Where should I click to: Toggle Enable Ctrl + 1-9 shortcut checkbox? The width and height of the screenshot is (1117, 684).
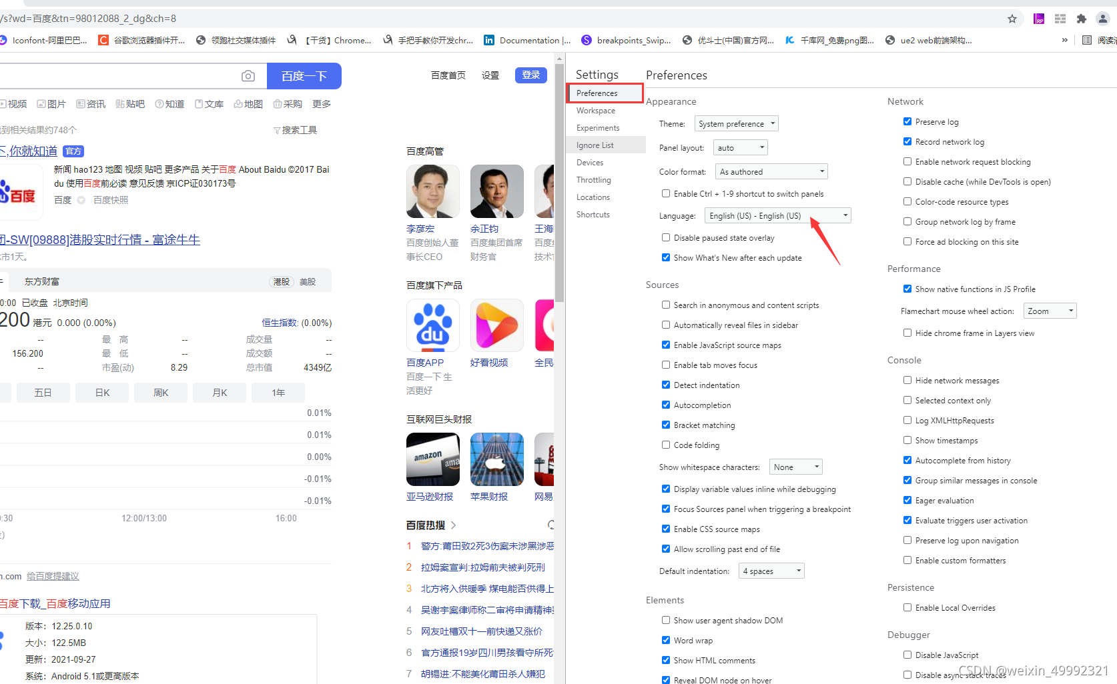(x=666, y=193)
